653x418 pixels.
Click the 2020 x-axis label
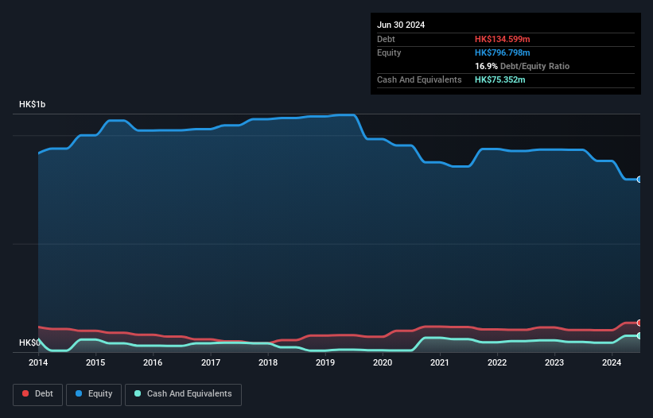[x=383, y=362]
